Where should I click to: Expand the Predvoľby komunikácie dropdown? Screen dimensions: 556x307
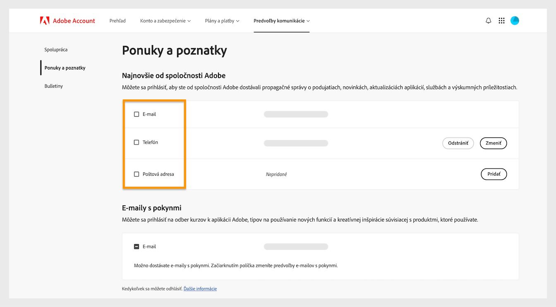281,20
